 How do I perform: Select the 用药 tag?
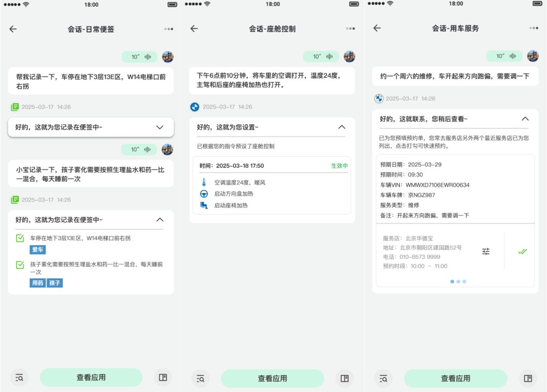pos(38,283)
